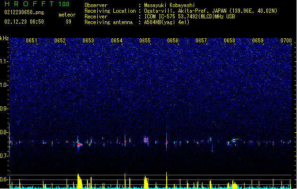Click the 0.9 kHz axis label
The image size is (297, 189).
(4, 109)
